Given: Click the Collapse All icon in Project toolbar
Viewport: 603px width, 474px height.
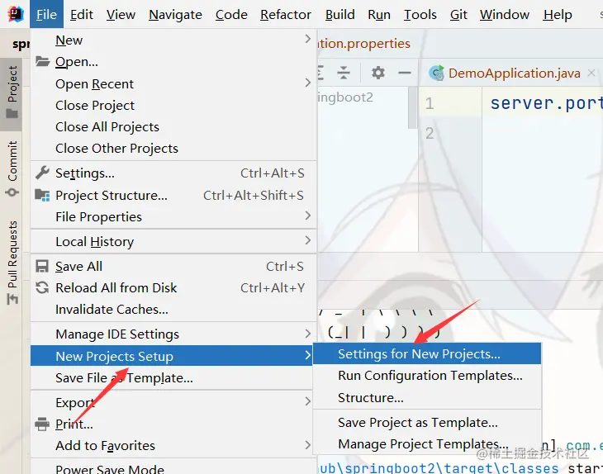Looking at the screenshot, I should (x=344, y=73).
